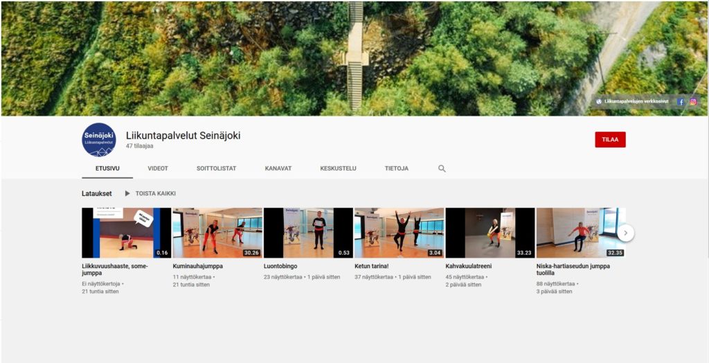Play the Luontobingo video thumbnail
The height and width of the screenshot is (363, 709).
[308, 233]
